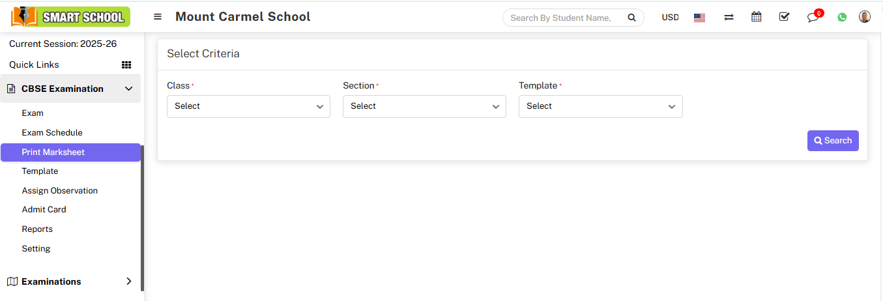This screenshot has height=301, width=883.
Task: Open chat messages with red badge
Action: (813, 18)
